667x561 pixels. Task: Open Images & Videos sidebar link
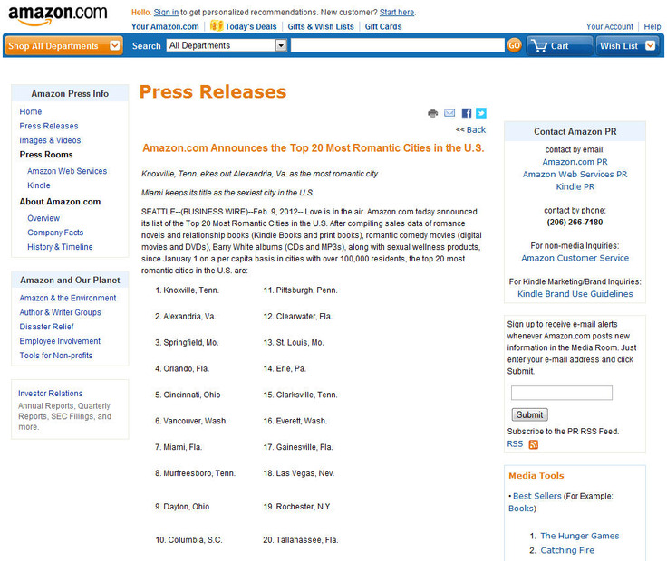tap(50, 140)
